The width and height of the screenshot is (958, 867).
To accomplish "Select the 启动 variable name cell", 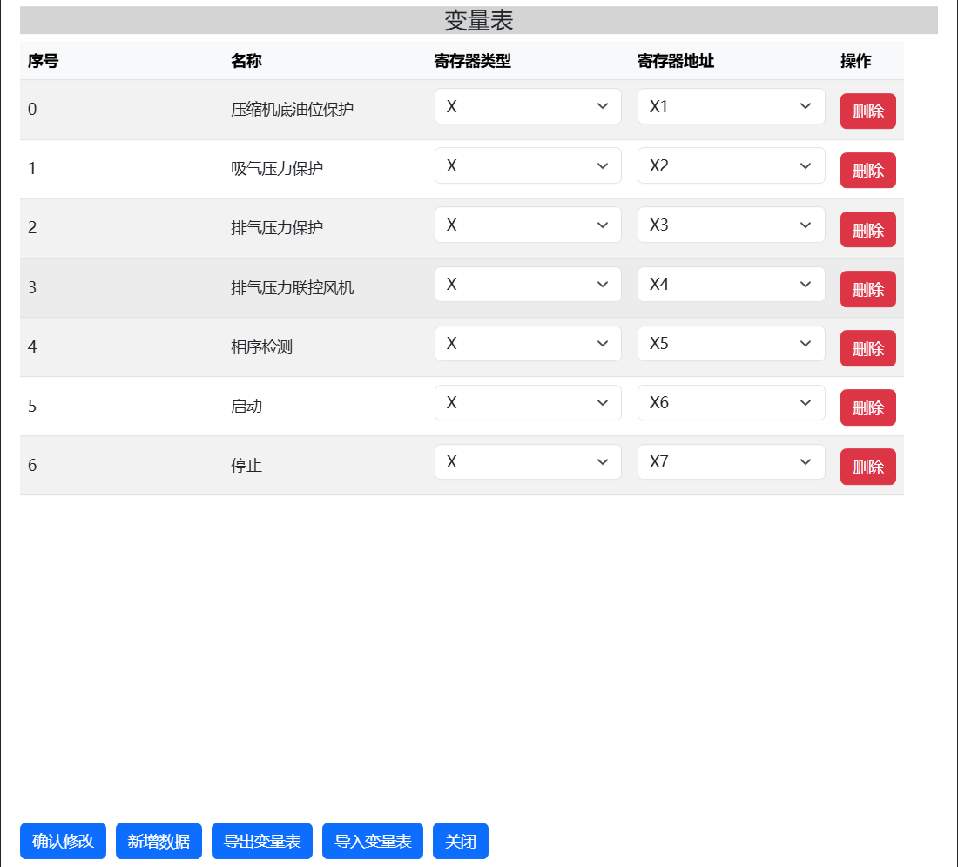I will (x=246, y=407).
